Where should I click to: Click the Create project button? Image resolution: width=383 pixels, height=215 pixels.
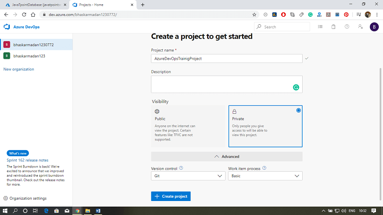[171, 196]
